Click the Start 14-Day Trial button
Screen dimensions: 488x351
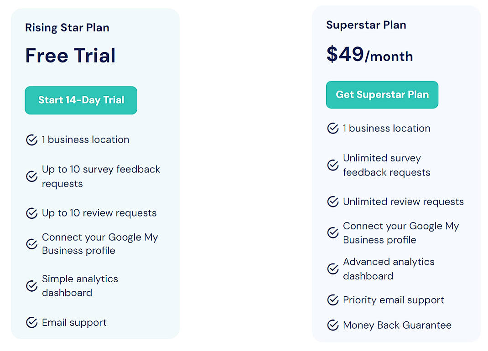click(x=81, y=100)
